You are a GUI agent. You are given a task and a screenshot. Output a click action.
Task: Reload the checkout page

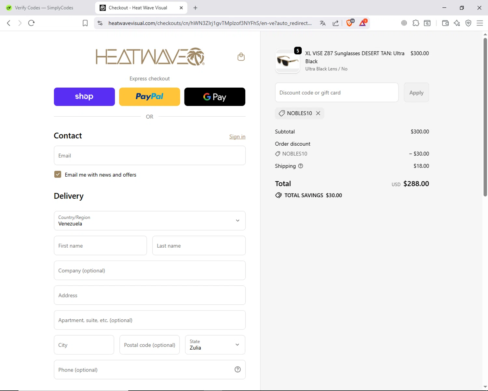click(31, 23)
